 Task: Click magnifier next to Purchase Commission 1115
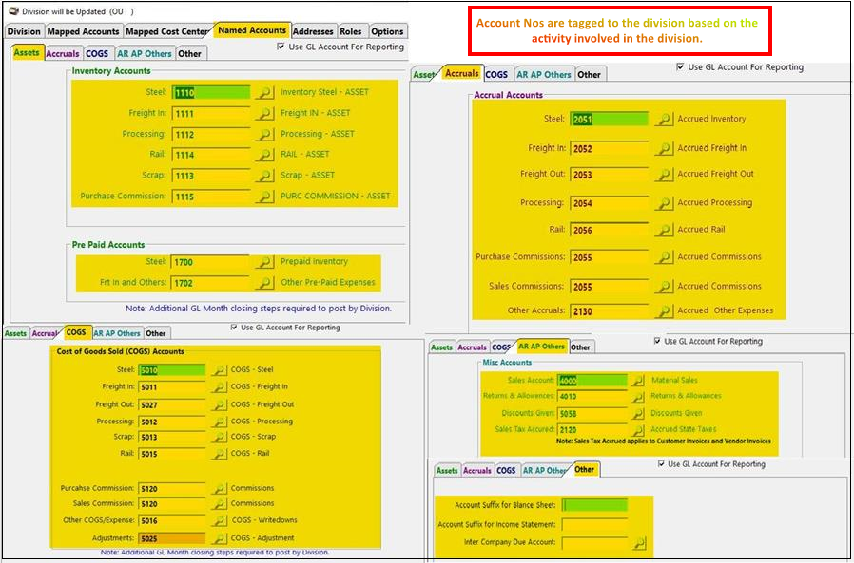click(263, 197)
